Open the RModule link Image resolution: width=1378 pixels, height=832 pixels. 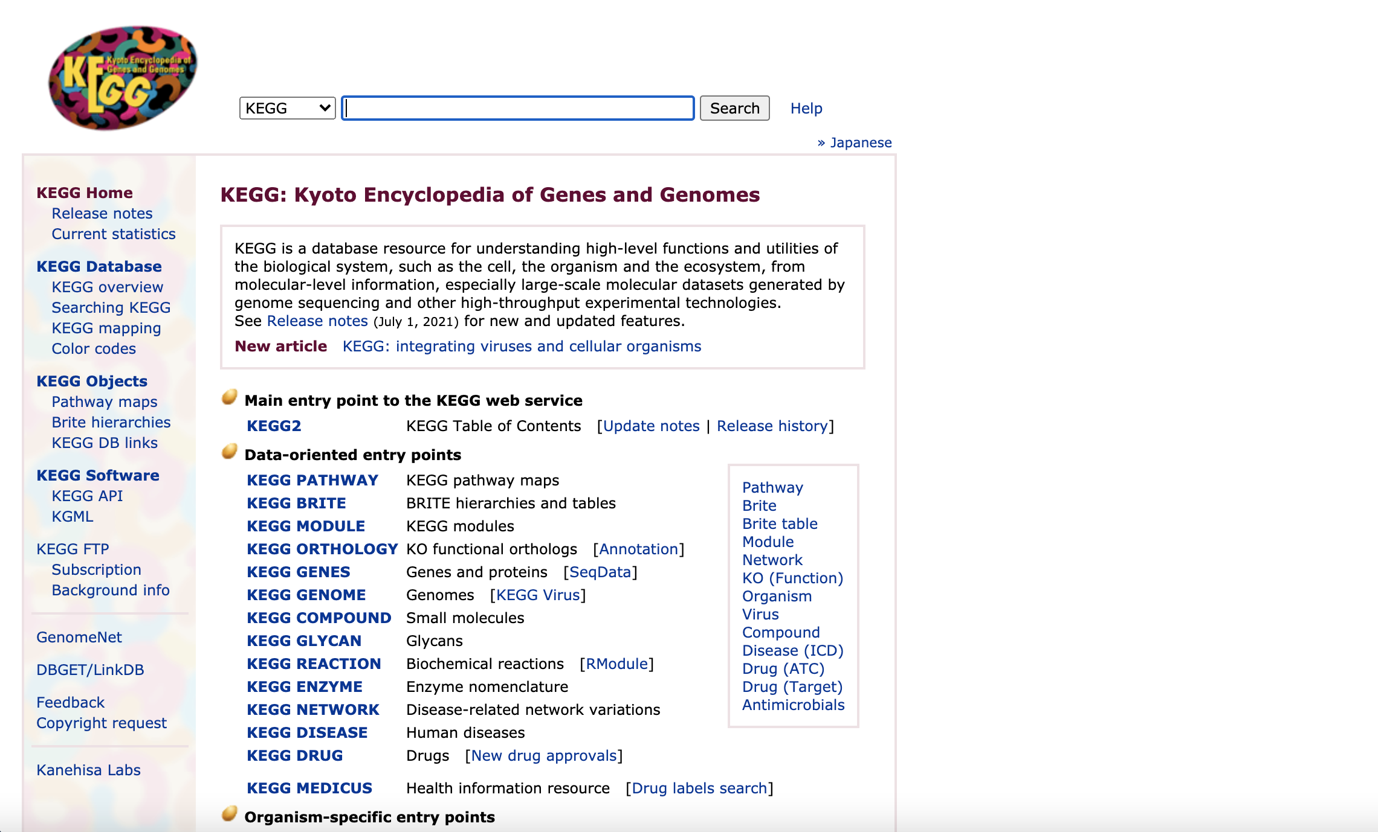tap(617, 664)
